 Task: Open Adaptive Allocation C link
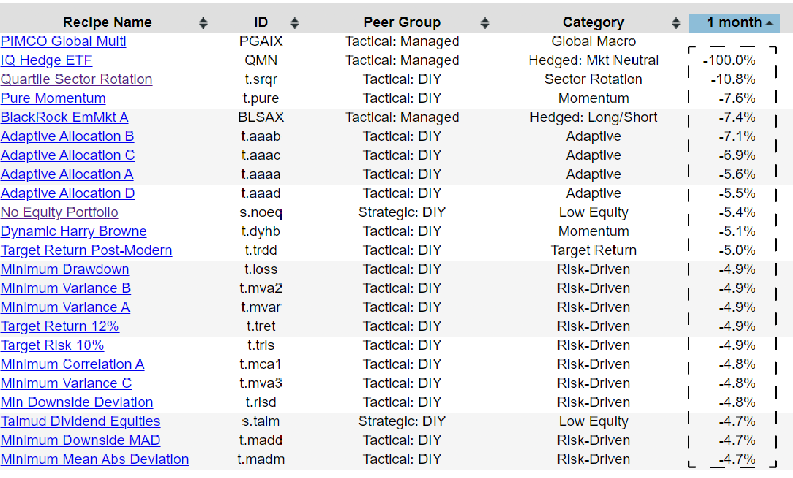(68, 155)
